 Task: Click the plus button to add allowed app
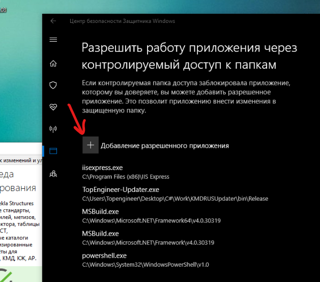click(x=91, y=145)
